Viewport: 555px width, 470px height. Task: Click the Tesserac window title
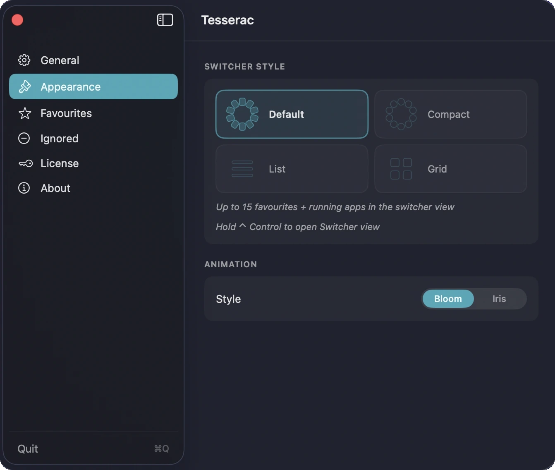pyautogui.click(x=227, y=20)
